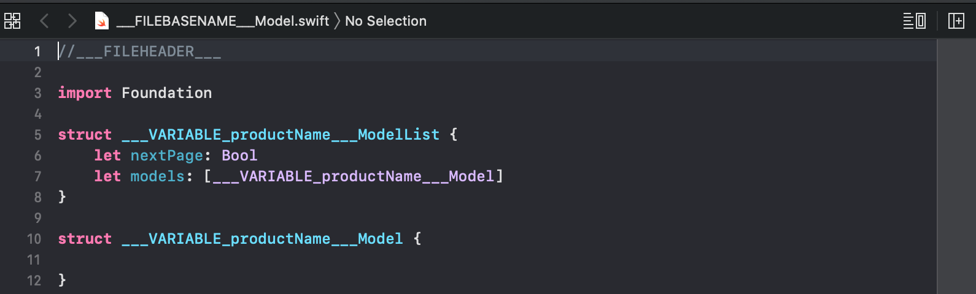Click the struct keyword on line 10
Screen dimensions: 976x294
pyautogui.click(x=85, y=239)
